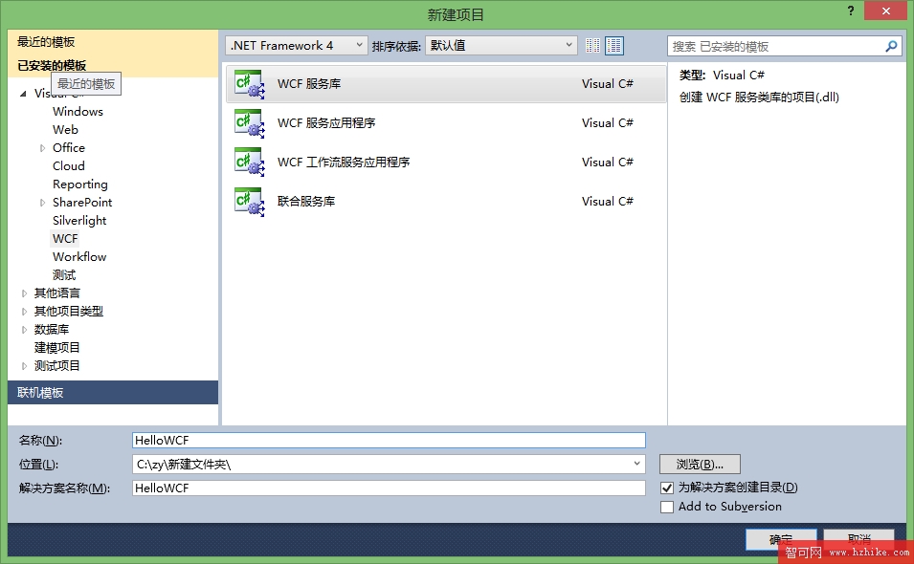Viewport: 914px width, 564px height.
Task: Select the WCF 服务应用程序 template name
Action: point(326,122)
